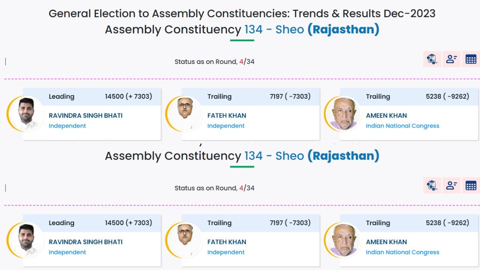
Task: Click candidate list person icon in upper section
Action: (452, 59)
